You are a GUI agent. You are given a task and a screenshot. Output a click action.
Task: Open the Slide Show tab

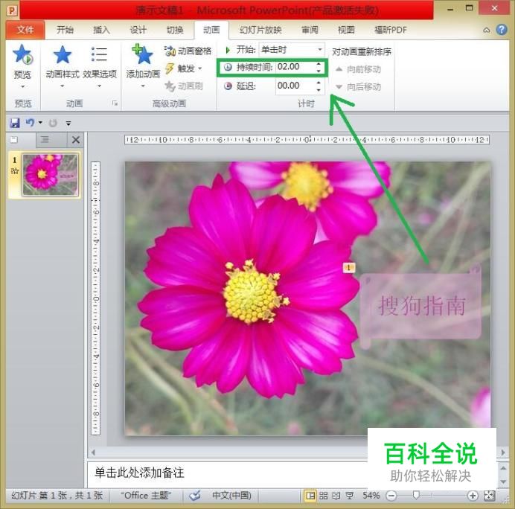pyautogui.click(x=260, y=30)
